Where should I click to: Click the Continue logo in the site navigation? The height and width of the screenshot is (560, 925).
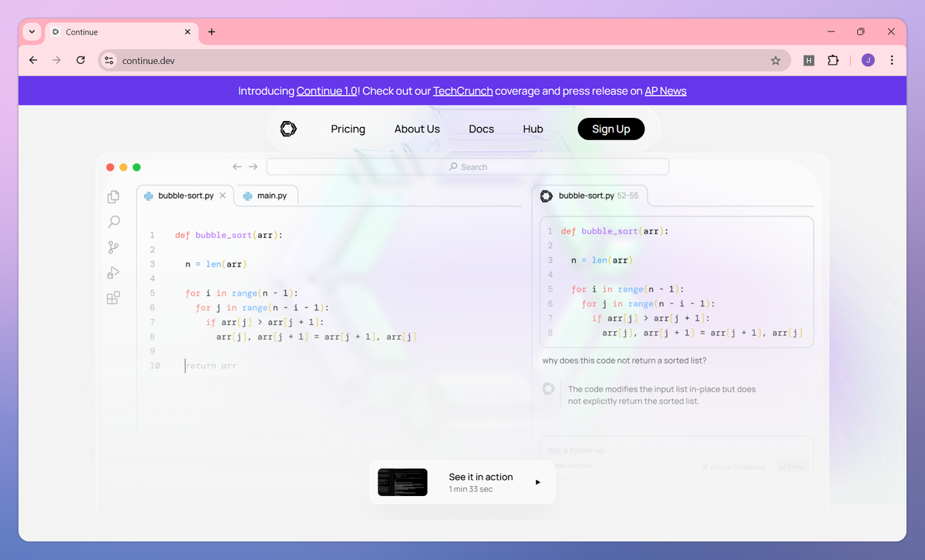[x=288, y=129]
